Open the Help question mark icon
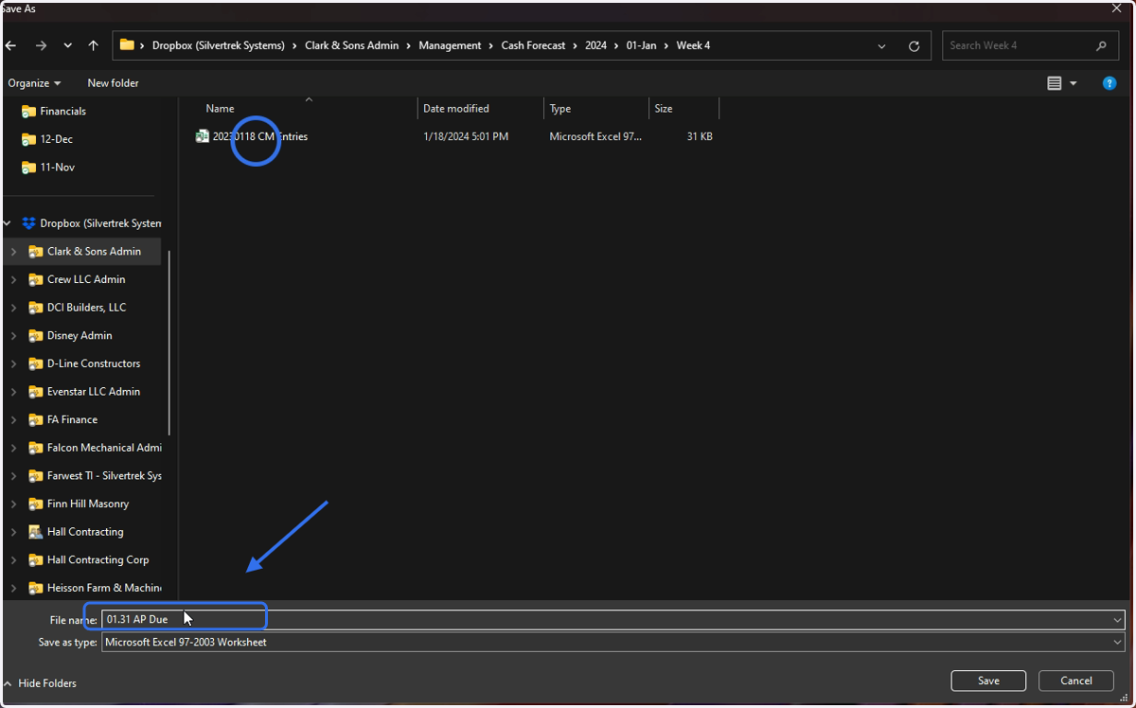This screenshot has width=1136, height=708. [1109, 83]
